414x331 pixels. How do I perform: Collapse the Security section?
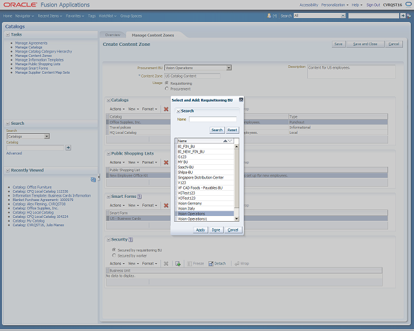[x=109, y=240]
